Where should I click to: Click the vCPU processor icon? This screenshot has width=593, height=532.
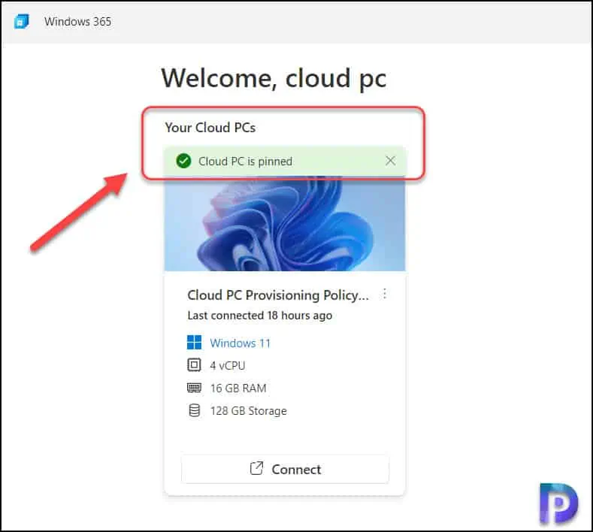click(195, 365)
